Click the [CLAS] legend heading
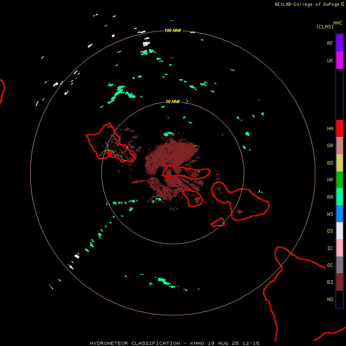The image size is (346, 346). (x=325, y=27)
